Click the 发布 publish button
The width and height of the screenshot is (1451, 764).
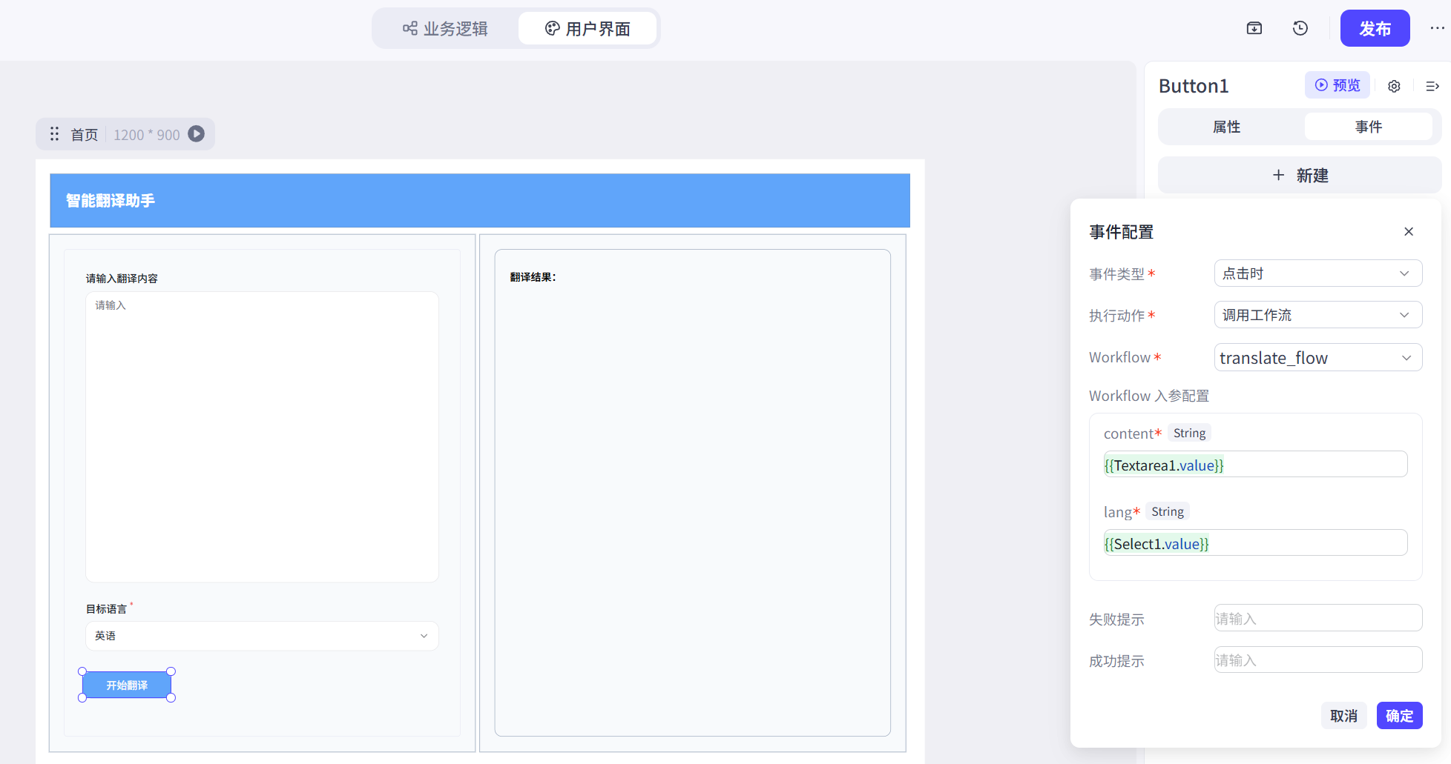tap(1375, 28)
